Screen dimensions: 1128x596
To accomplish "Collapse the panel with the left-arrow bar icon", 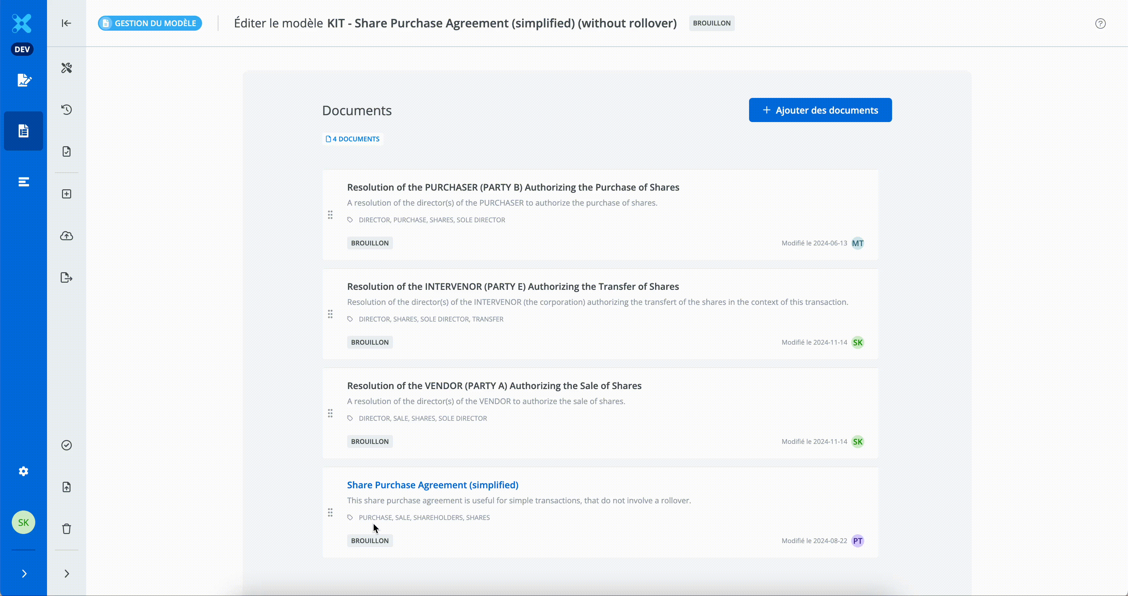I will coord(67,23).
